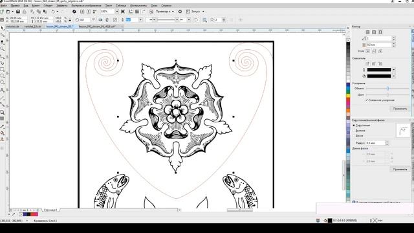414x233 pixels.
Task: Click the search content black circle icon
Action: click(x=74, y=12)
